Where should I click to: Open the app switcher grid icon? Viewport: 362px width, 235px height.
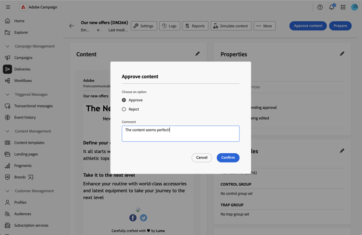pyautogui.click(x=343, y=7)
